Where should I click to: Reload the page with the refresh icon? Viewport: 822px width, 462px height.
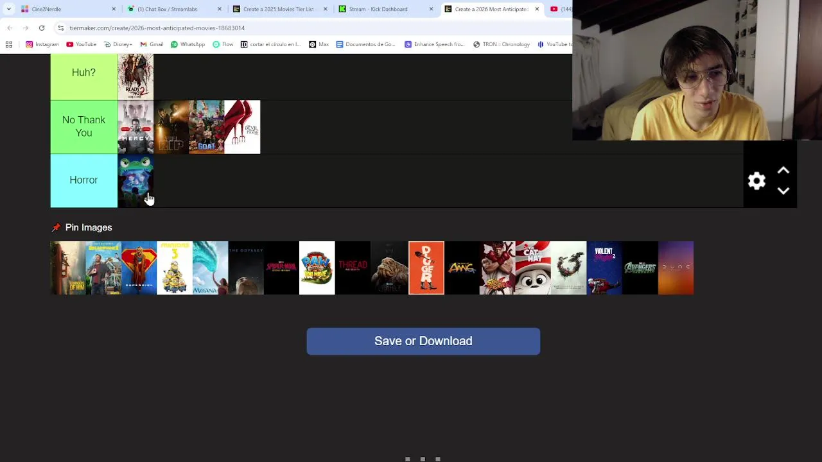[x=42, y=28]
